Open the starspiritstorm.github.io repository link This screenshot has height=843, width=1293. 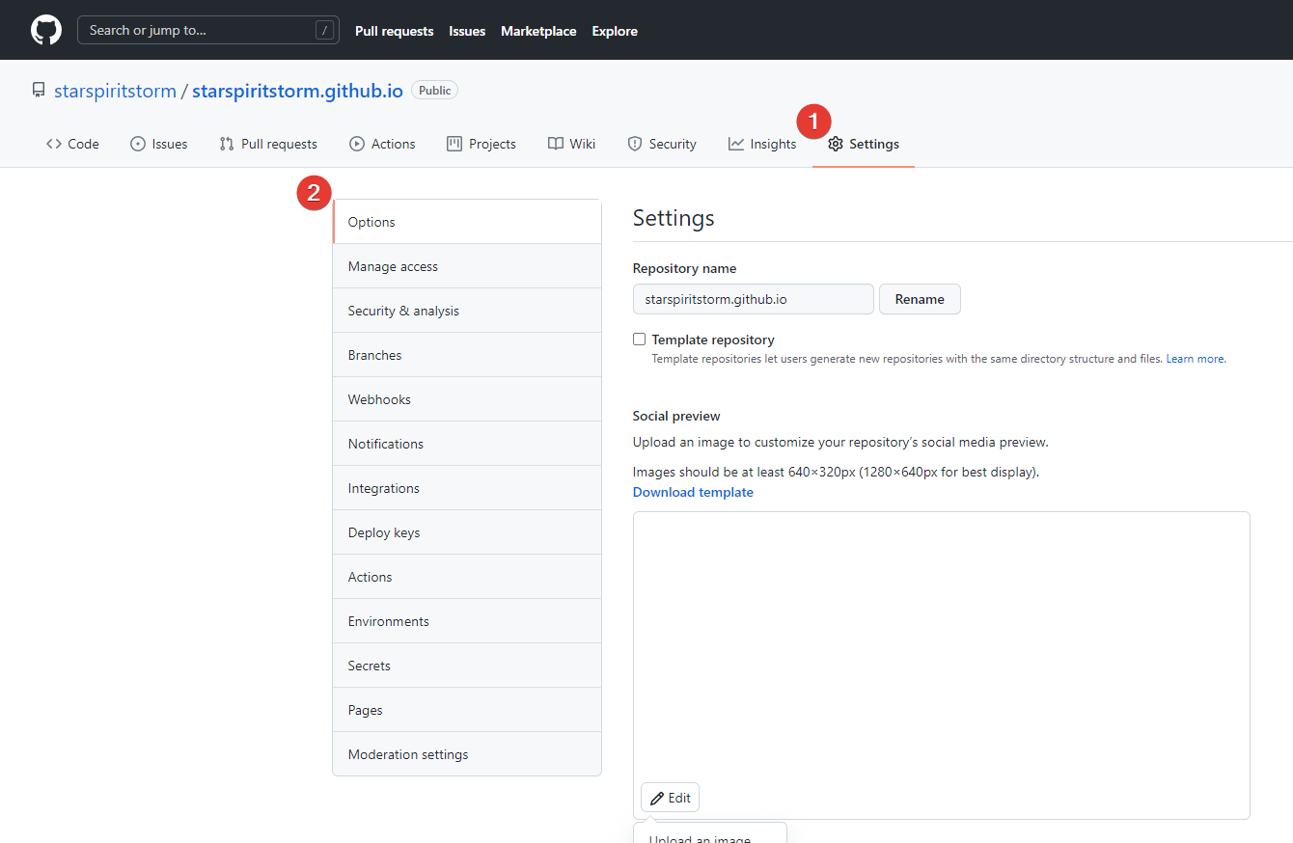297,91
